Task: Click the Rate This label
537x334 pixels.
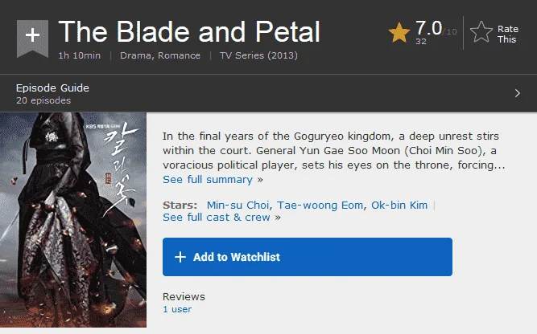Action: [x=507, y=34]
